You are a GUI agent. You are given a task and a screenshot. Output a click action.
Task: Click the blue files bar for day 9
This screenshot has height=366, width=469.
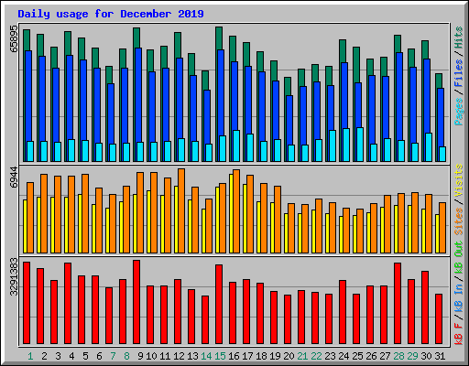click(138, 94)
